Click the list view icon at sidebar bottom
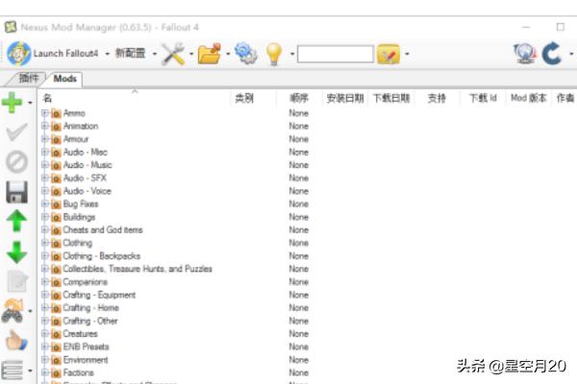Viewport: 577px width, 384px height. (13, 370)
